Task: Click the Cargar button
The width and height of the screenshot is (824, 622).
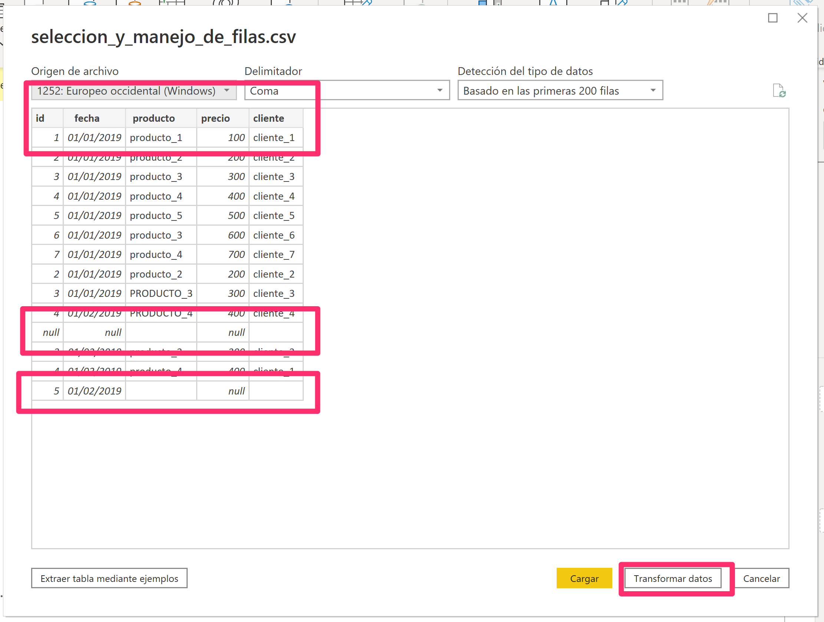Action: (x=584, y=578)
